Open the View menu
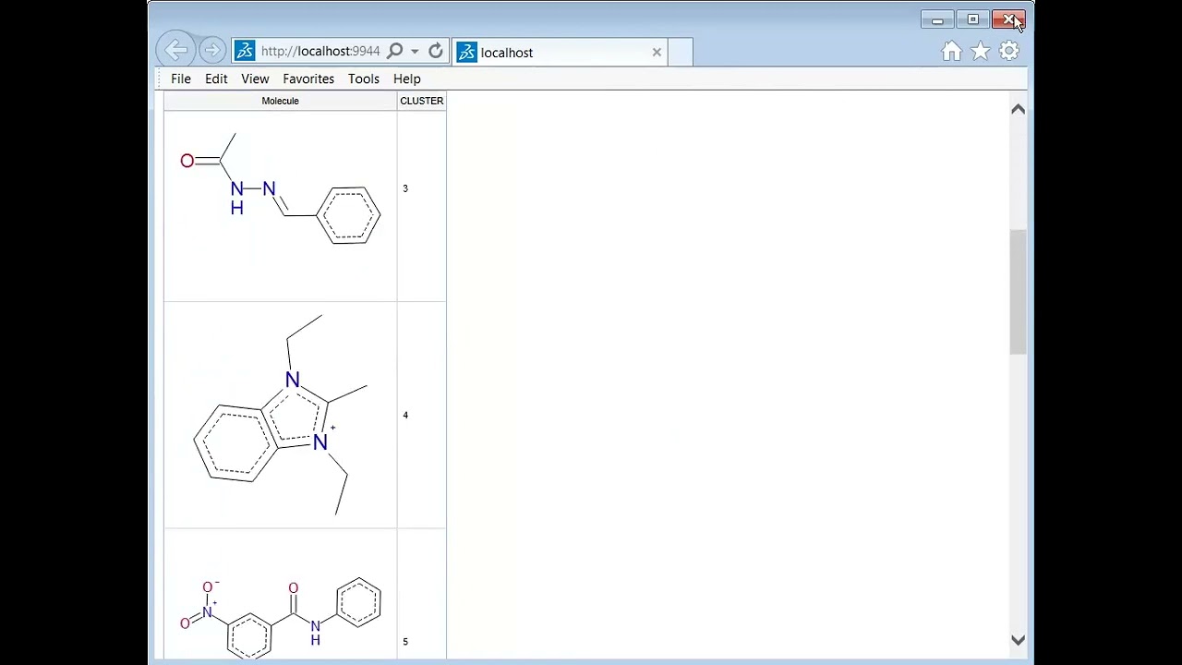Image resolution: width=1182 pixels, height=665 pixels. pos(255,79)
